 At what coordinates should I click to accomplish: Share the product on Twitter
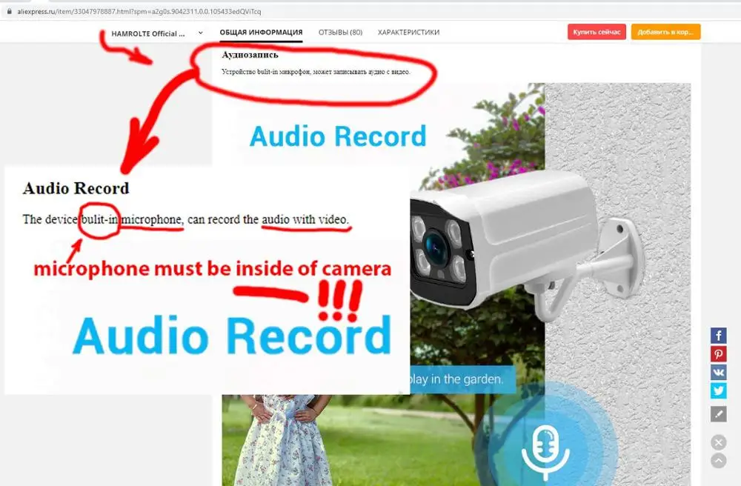click(718, 391)
